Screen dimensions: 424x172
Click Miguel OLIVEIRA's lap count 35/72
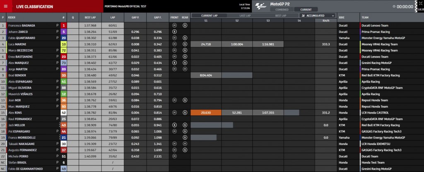tap(113, 88)
